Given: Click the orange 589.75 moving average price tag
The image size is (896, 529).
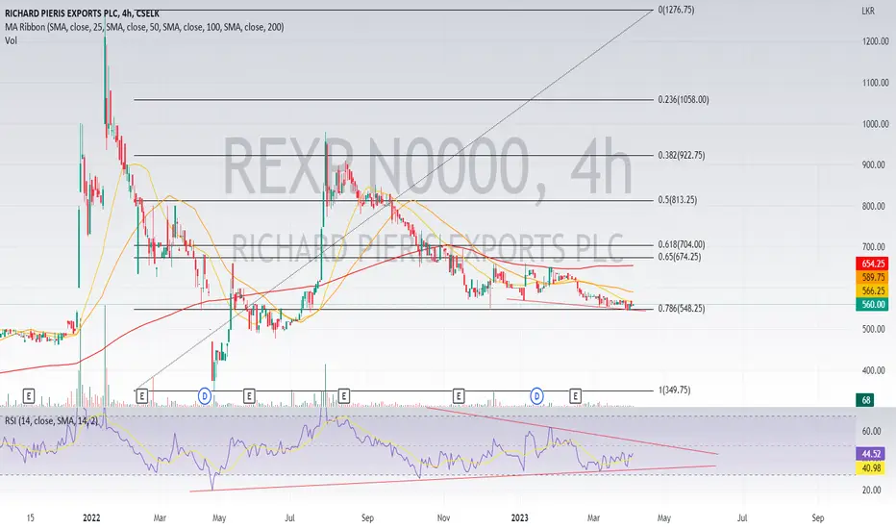Looking at the screenshot, I should tap(872, 277).
